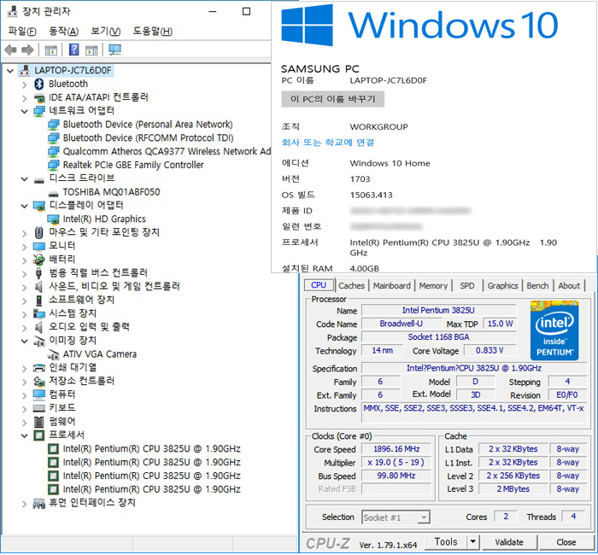This screenshot has width=598, height=555.
Task: Click the blue Help icon in Device Manager toolbar
Action: (74, 50)
